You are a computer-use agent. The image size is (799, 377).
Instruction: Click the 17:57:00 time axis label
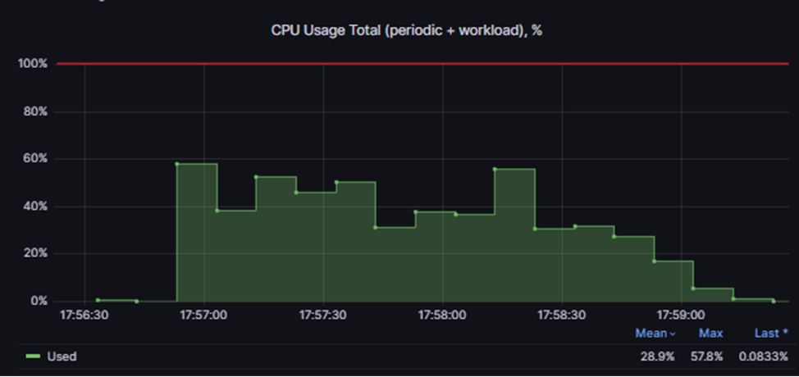pos(203,316)
